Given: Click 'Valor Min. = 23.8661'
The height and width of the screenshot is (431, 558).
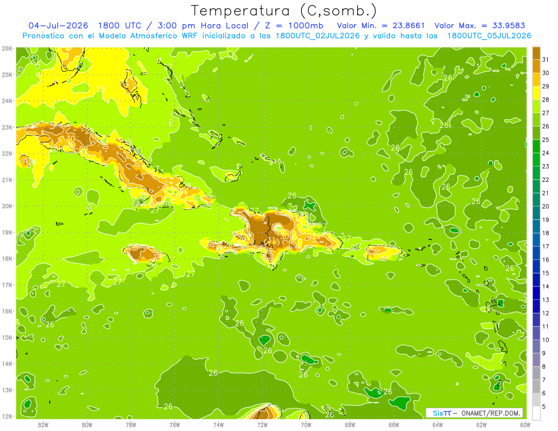Looking at the screenshot, I should pyautogui.click(x=381, y=26).
